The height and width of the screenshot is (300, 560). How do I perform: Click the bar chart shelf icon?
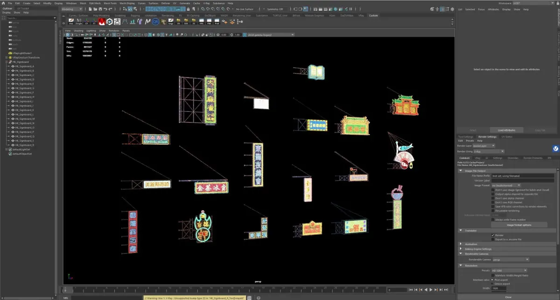[132, 21]
